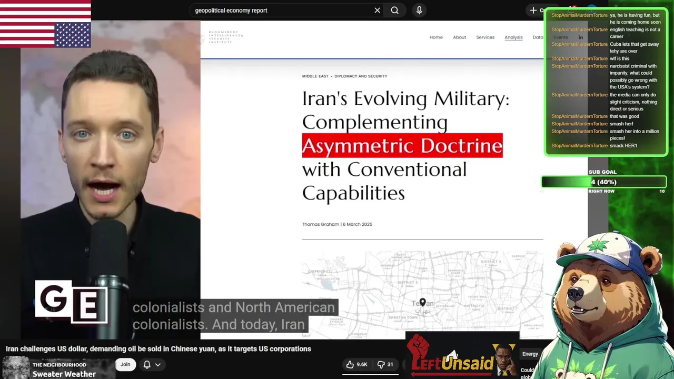Click the magnifier search button

pos(394,10)
